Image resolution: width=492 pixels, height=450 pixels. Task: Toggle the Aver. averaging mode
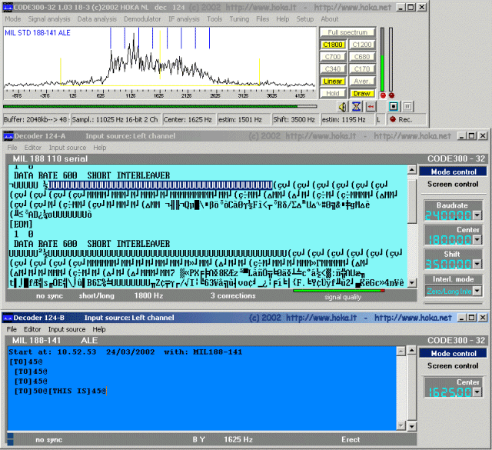(x=362, y=82)
